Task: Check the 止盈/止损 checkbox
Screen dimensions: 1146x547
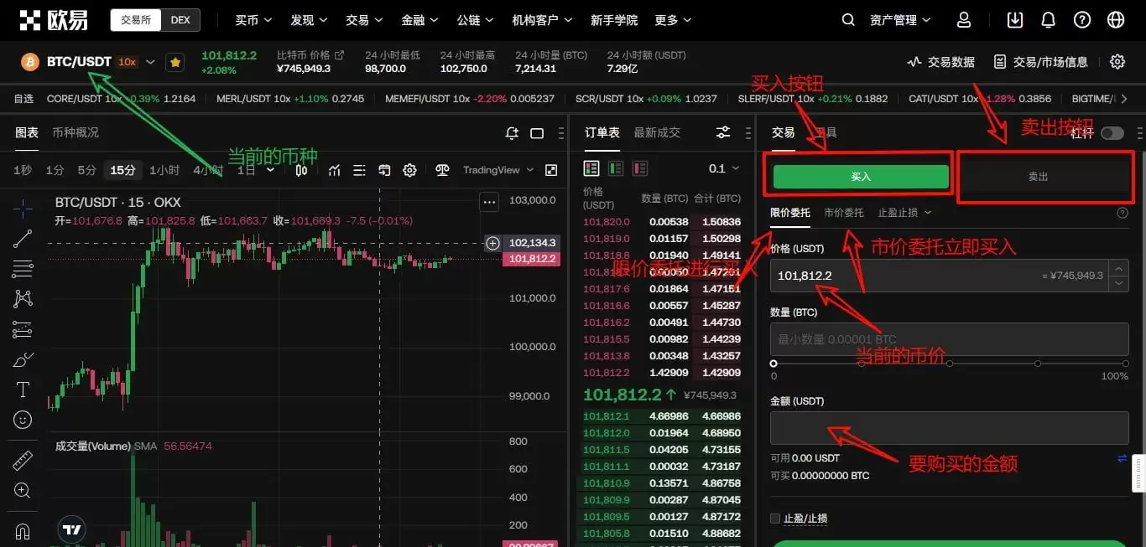Action: point(774,519)
